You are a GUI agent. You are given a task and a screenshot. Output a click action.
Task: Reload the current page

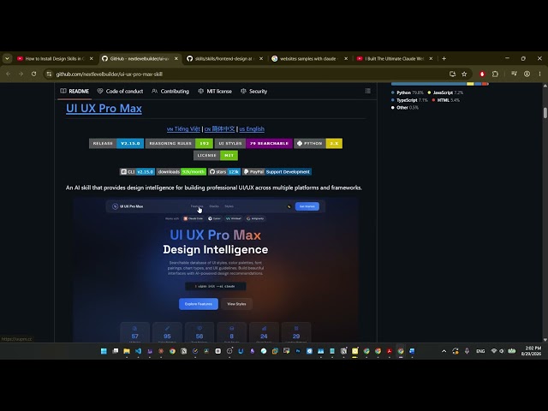[34, 74]
